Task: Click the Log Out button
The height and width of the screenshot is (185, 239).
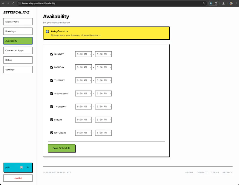Action: [18, 178]
